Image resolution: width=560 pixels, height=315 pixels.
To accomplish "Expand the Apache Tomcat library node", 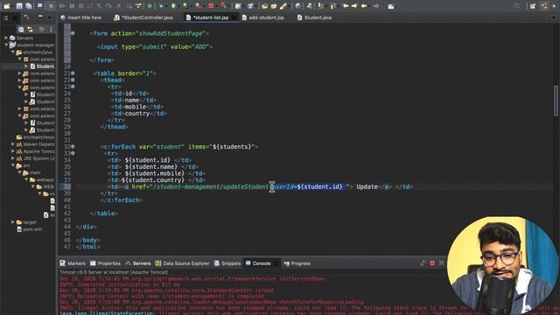I will [x=13, y=151].
